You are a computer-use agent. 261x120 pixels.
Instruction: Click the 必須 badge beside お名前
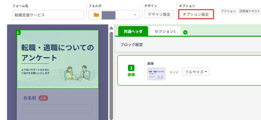pyautogui.click(x=43, y=98)
